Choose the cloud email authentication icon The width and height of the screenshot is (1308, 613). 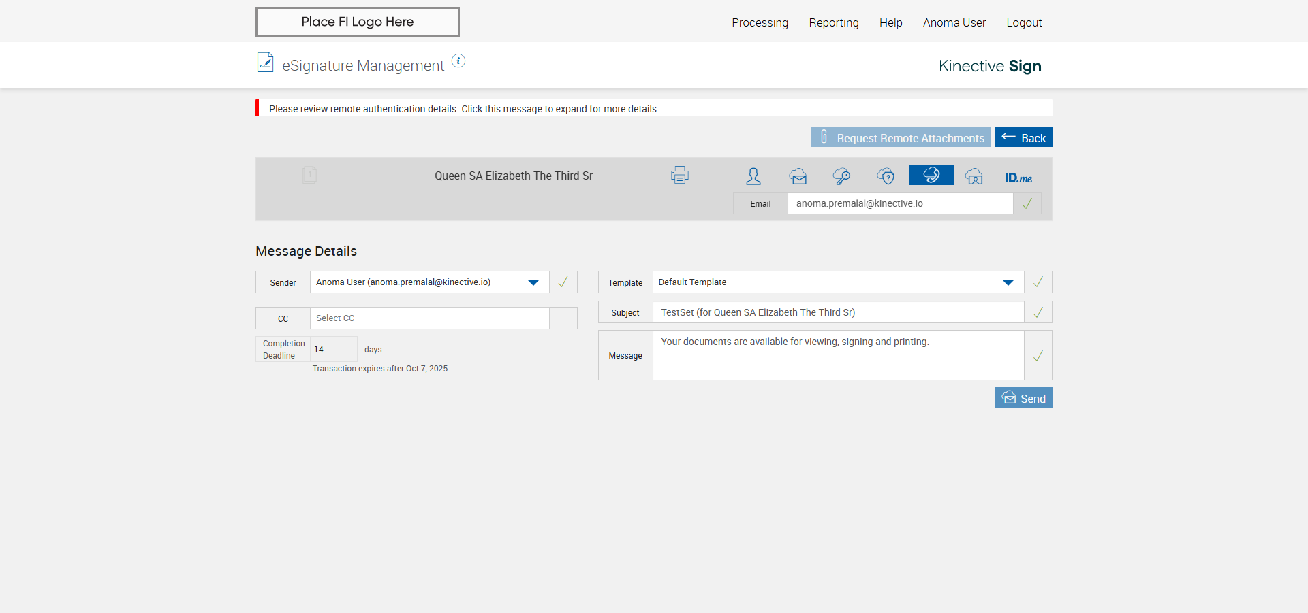(798, 176)
